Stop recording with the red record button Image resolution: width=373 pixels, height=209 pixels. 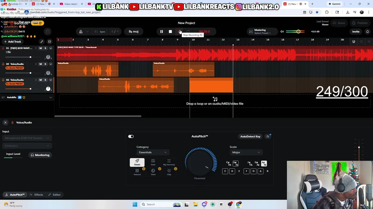(x=180, y=31)
